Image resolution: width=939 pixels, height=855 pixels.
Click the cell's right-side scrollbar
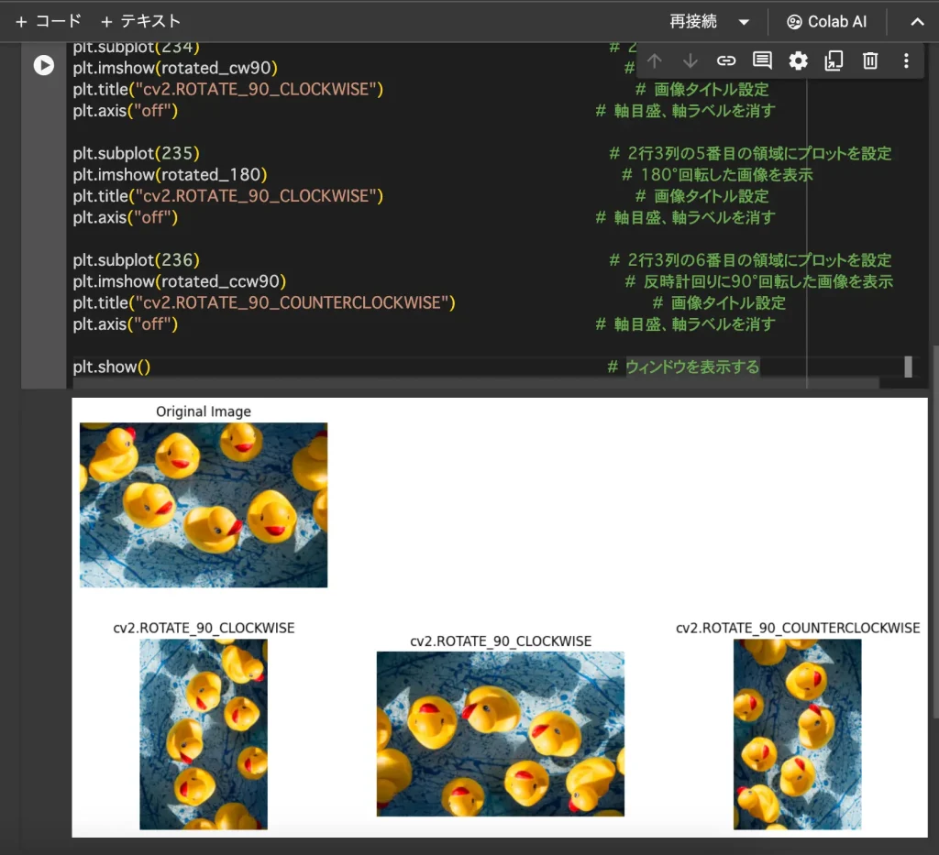[x=908, y=367]
